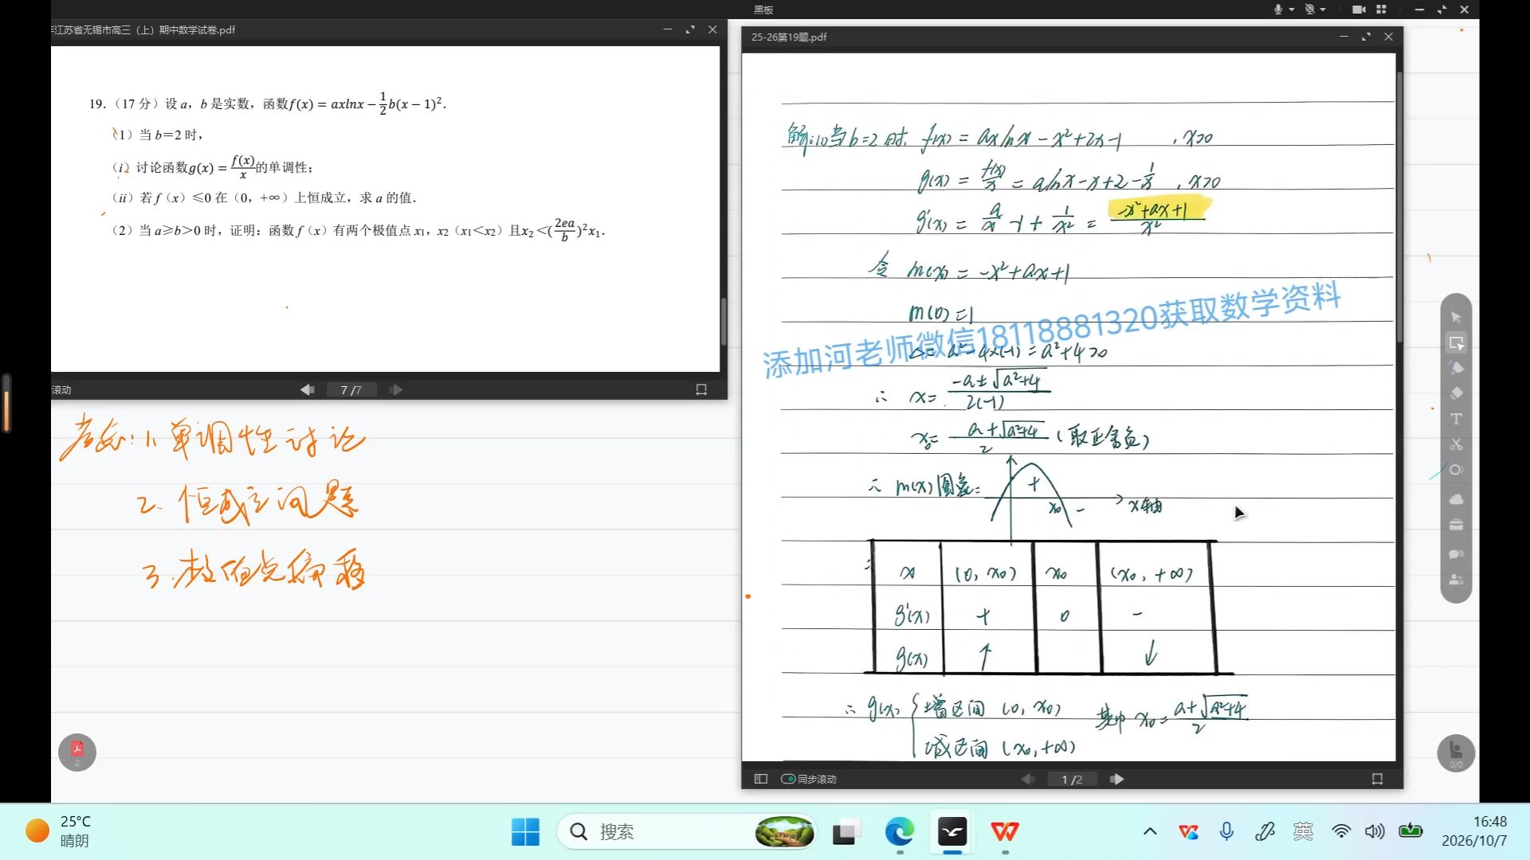Click the left exam PDF vertical scrollbar
1530x860 pixels.
(x=723, y=321)
